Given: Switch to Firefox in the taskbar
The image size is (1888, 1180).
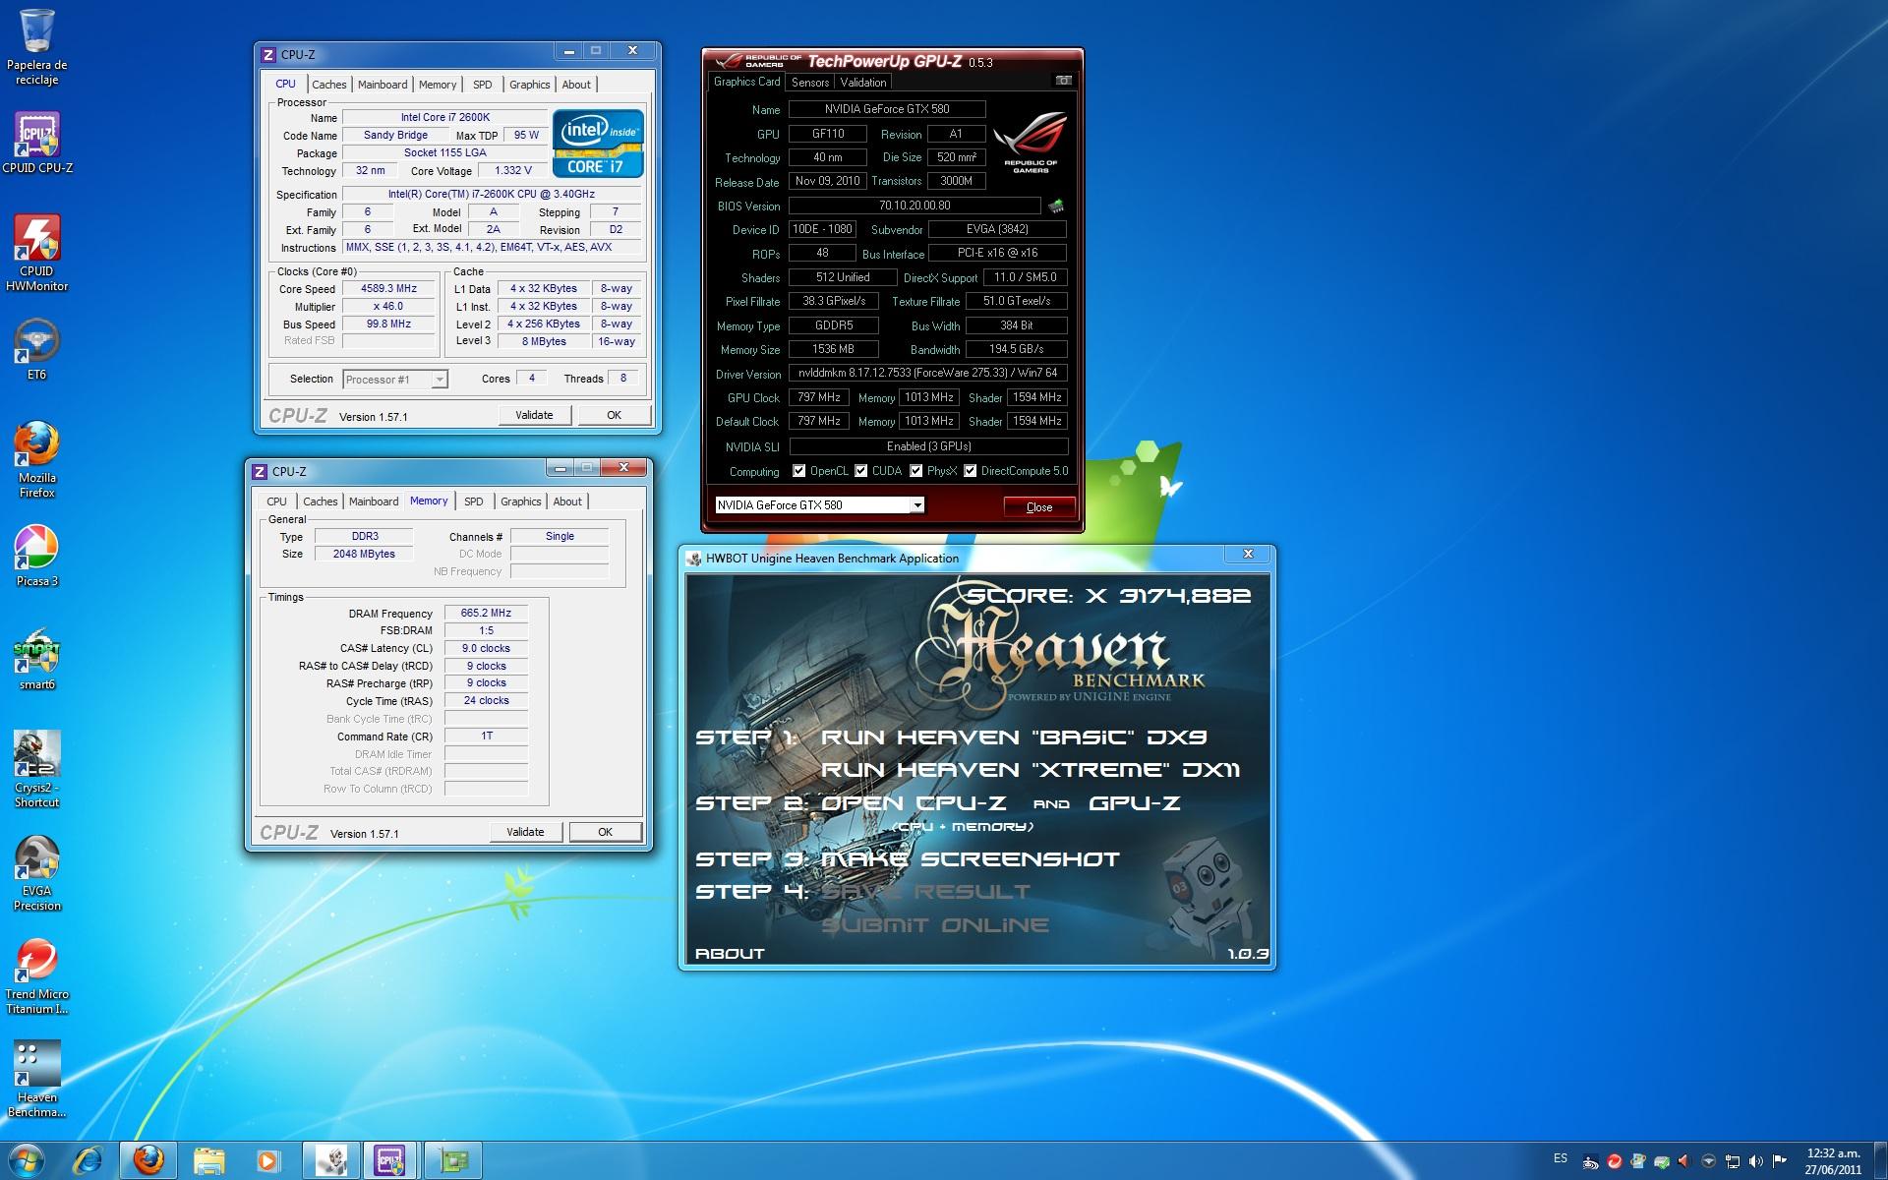Looking at the screenshot, I should point(148,1161).
